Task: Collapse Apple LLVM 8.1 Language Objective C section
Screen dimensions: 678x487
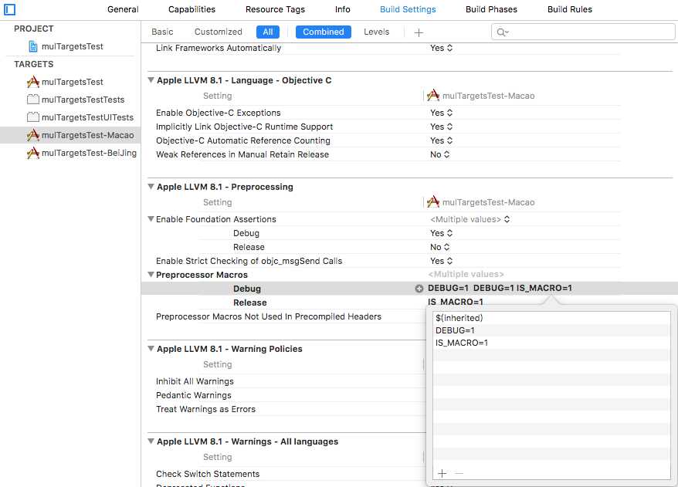Action: point(151,80)
